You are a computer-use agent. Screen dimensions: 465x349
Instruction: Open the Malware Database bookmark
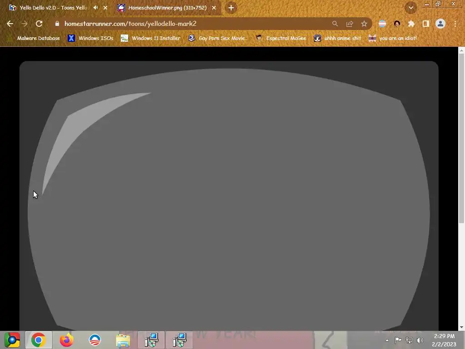(x=34, y=38)
